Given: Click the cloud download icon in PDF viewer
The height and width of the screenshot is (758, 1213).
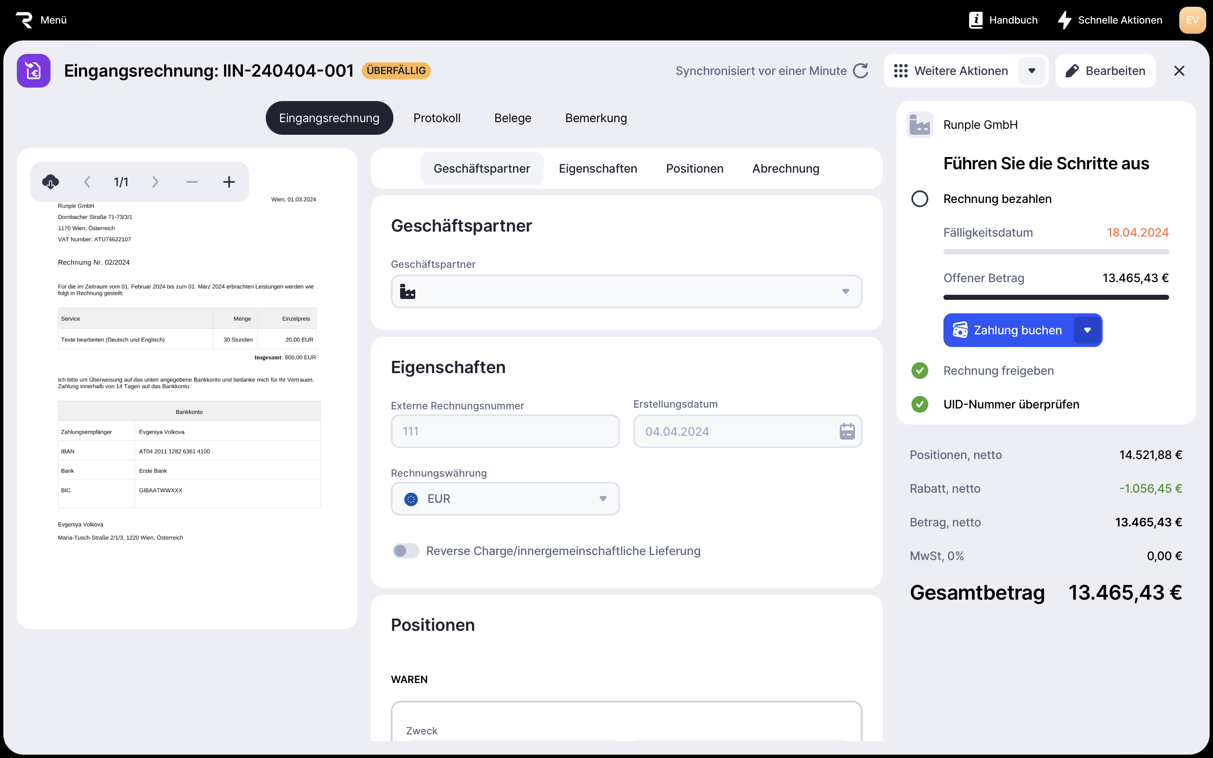Looking at the screenshot, I should point(50,181).
